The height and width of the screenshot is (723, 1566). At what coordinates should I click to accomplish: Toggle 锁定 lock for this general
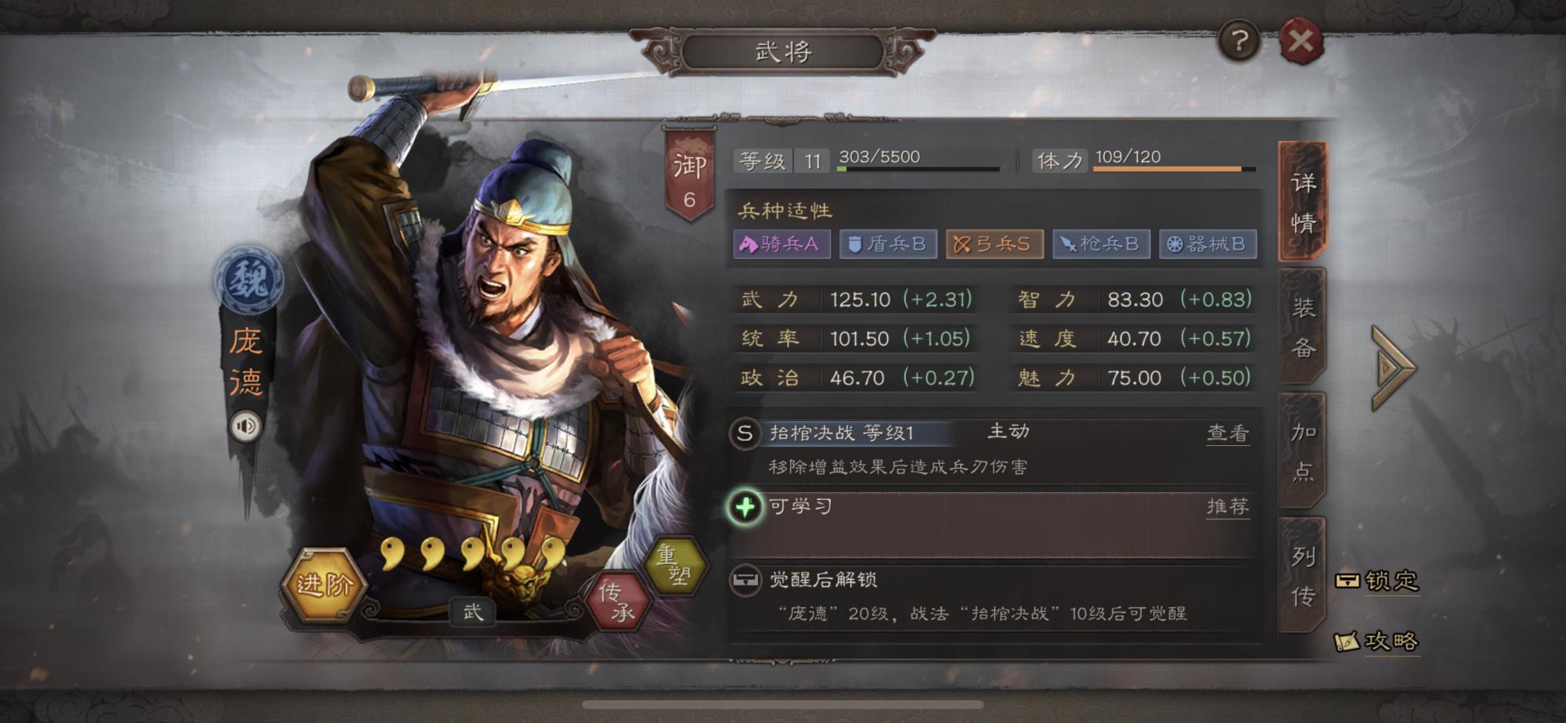click(1378, 581)
